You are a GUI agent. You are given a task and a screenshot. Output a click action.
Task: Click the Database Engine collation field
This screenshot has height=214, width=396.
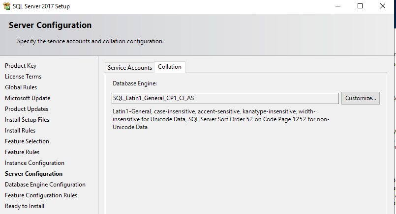[225, 98]
